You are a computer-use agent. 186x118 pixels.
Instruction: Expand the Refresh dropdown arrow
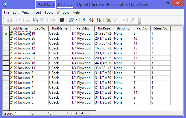[x=76, y=20]
